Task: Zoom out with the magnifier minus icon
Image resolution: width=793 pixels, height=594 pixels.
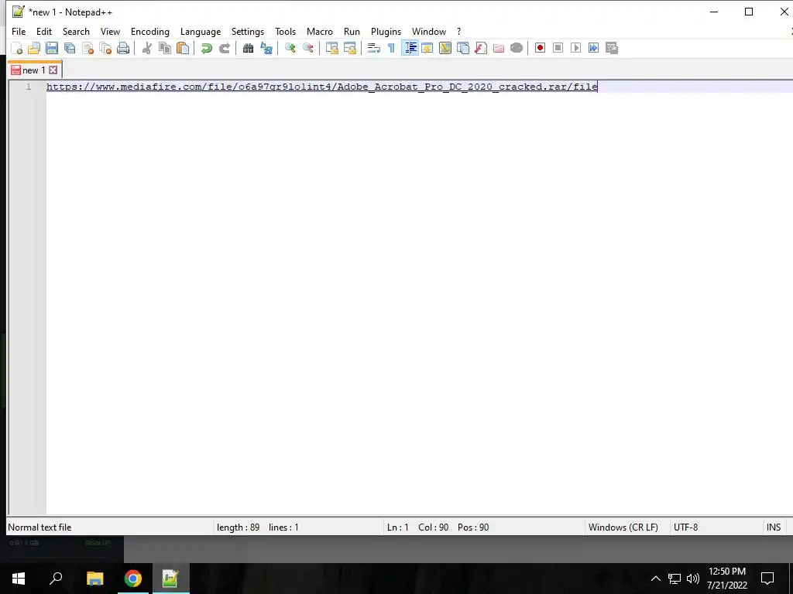Action: 307,48
